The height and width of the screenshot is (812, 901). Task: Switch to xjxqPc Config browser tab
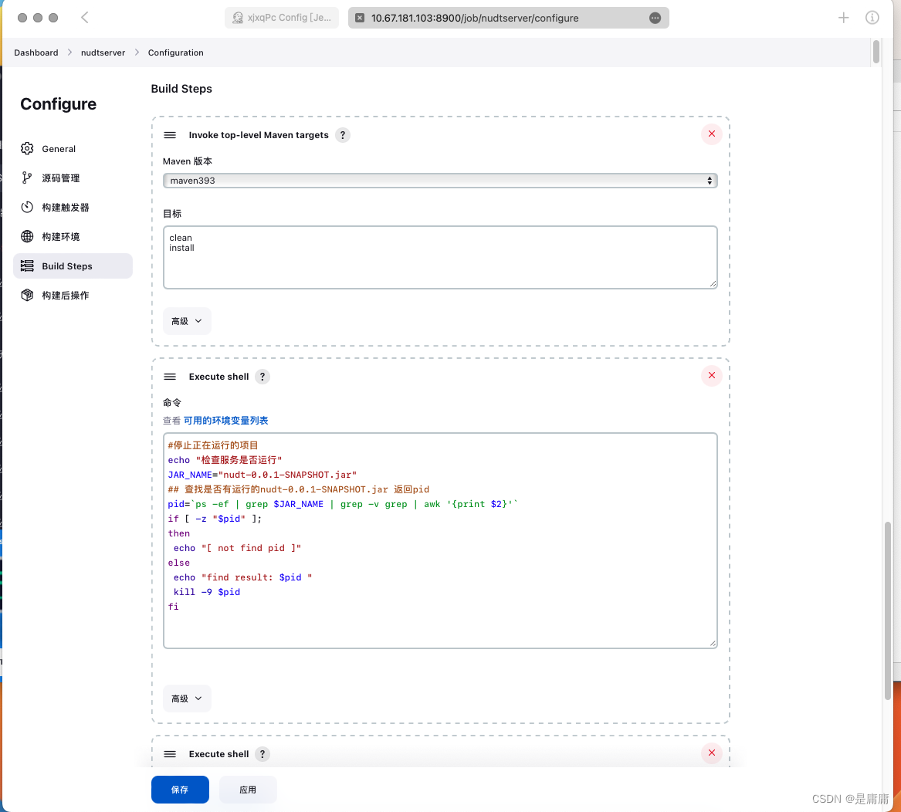click(x=282, y=18)
